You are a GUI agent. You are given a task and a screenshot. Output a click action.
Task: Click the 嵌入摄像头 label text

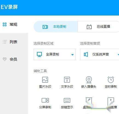pyautogui.click(x=89, y=87)
